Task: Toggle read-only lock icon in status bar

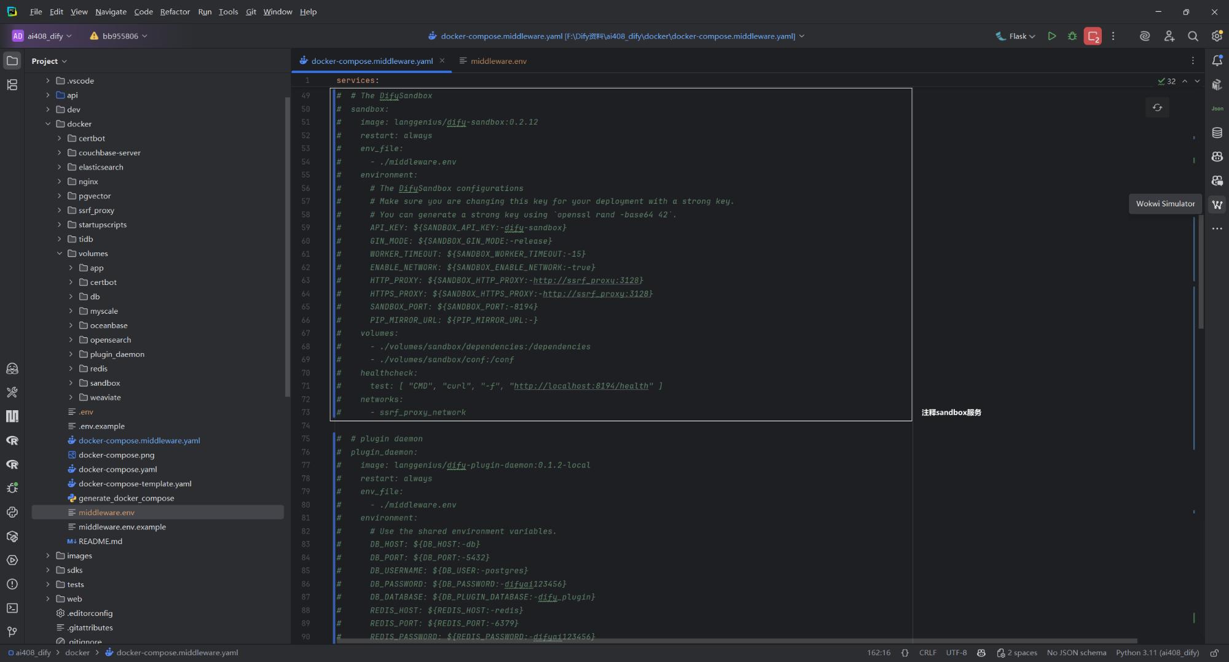Action: coord(1214,653)
